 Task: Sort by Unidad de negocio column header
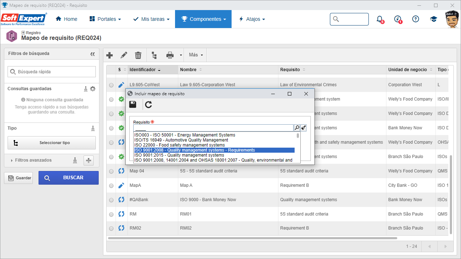411,70
